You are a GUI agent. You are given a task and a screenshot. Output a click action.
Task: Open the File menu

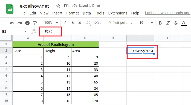(22, 13)
